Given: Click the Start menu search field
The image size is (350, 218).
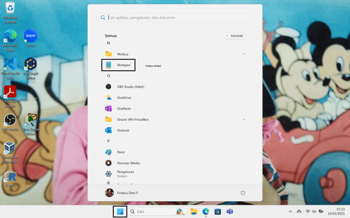Looking at the screenshot, I should [x=175, y=17].
